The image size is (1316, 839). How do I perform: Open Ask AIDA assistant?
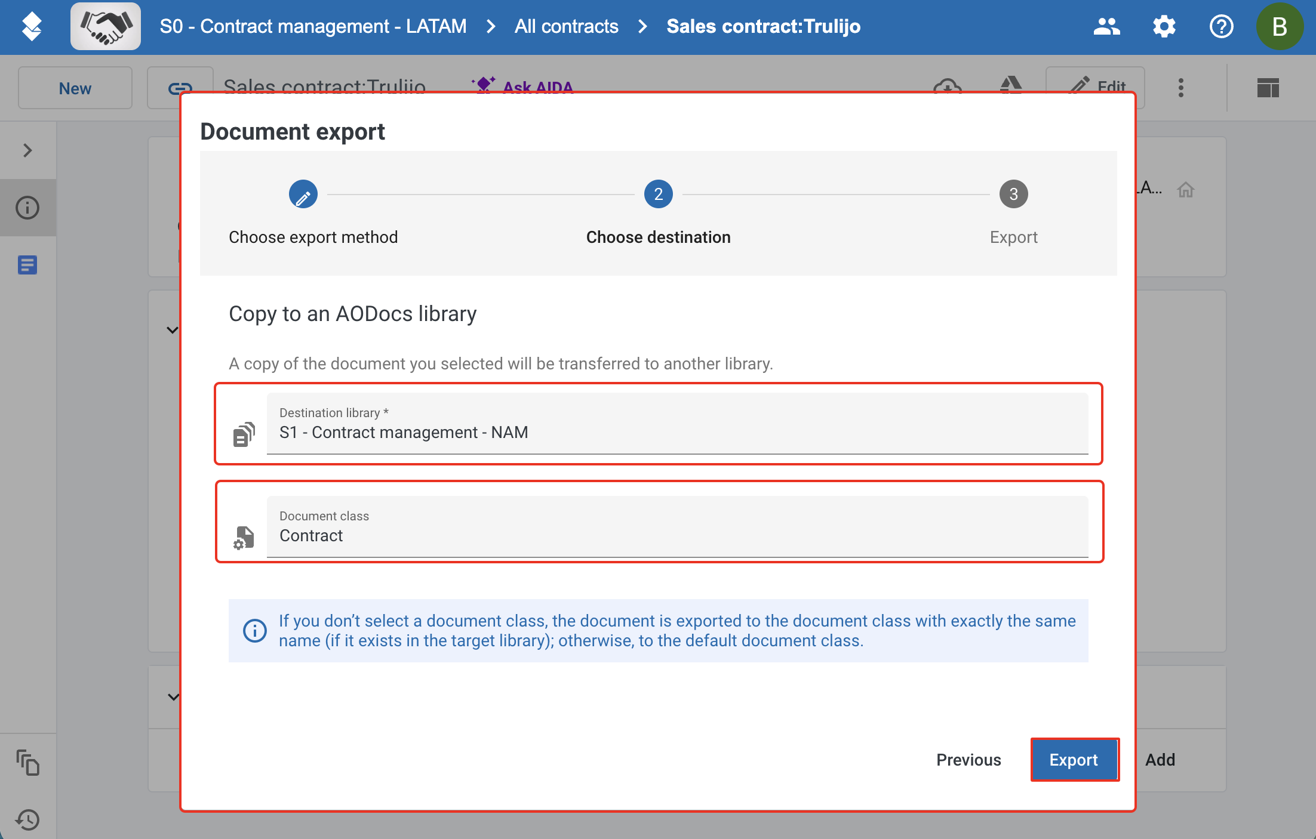pyautogui.click(x=523, y=87)
